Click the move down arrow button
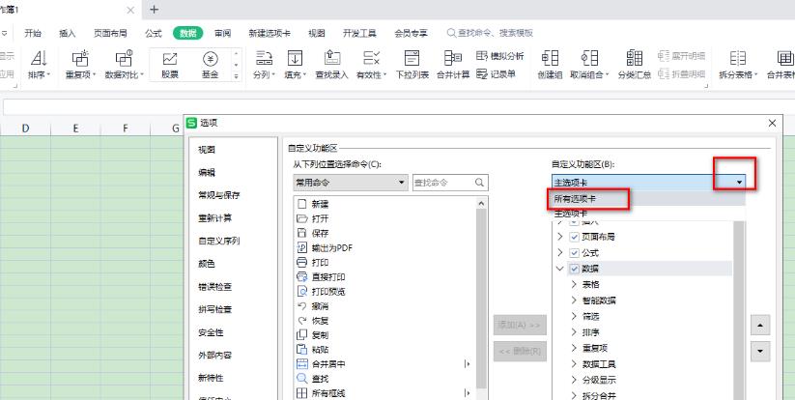 pos(760,351)
